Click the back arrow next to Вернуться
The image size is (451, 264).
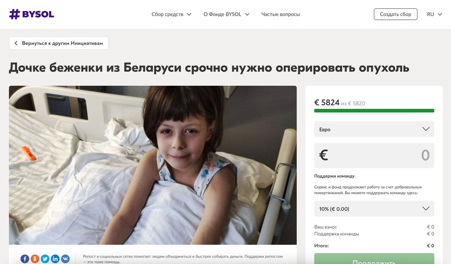click(16, 43)
